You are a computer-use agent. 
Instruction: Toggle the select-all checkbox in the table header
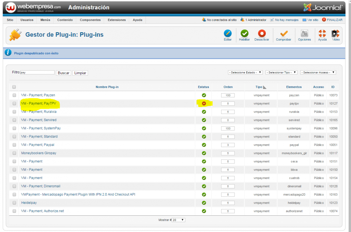pyautogui.click(x=14, y=87)
